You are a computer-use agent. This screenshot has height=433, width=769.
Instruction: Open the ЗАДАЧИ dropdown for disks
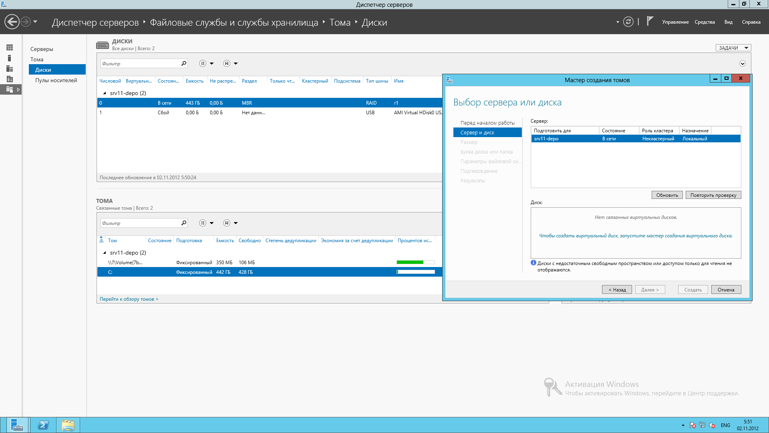click(733, 48)
